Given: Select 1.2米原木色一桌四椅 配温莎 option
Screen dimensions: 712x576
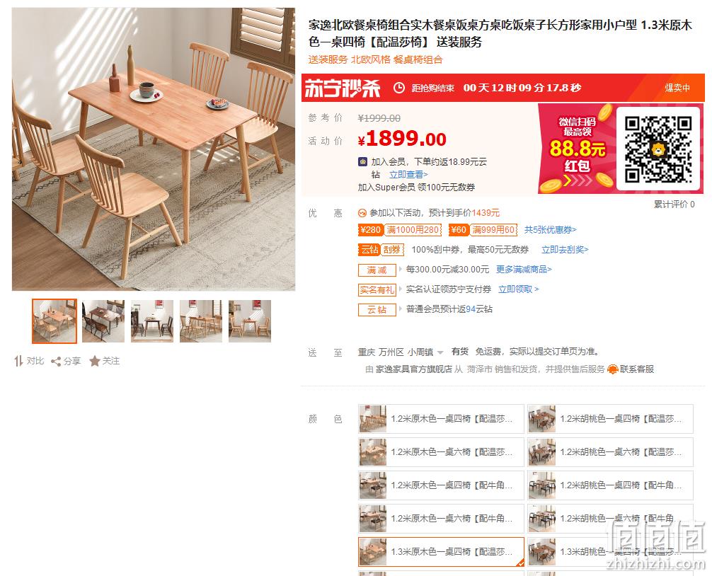Looking at the screenshot, I should (441, 418).
